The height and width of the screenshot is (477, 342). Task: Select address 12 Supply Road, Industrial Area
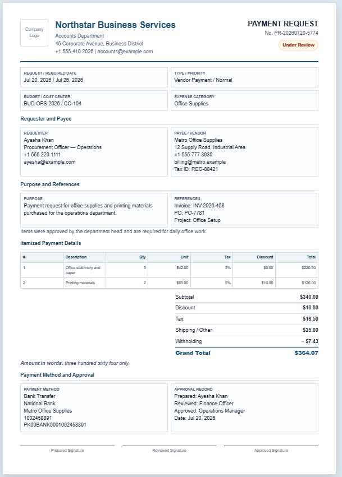click(x=209, y=147)
